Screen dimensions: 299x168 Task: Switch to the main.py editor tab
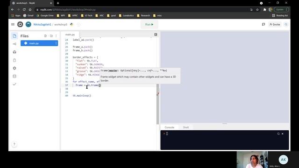coord(70,35)
